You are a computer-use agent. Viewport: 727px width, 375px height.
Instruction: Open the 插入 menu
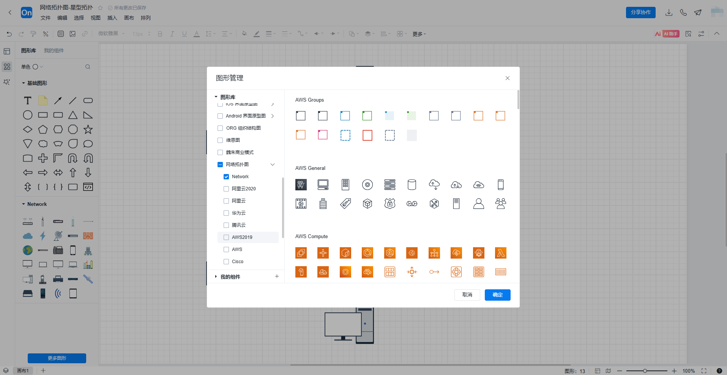112,18
